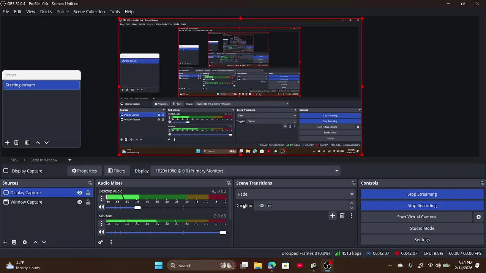Image resolution: width=486 pixels, height=273 pixels.
Task: Open Microsoft Store from taskbar
Action: 286,265
